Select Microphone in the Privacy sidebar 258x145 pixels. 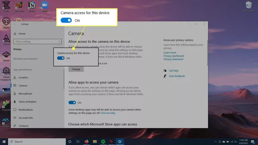point(25,93)
